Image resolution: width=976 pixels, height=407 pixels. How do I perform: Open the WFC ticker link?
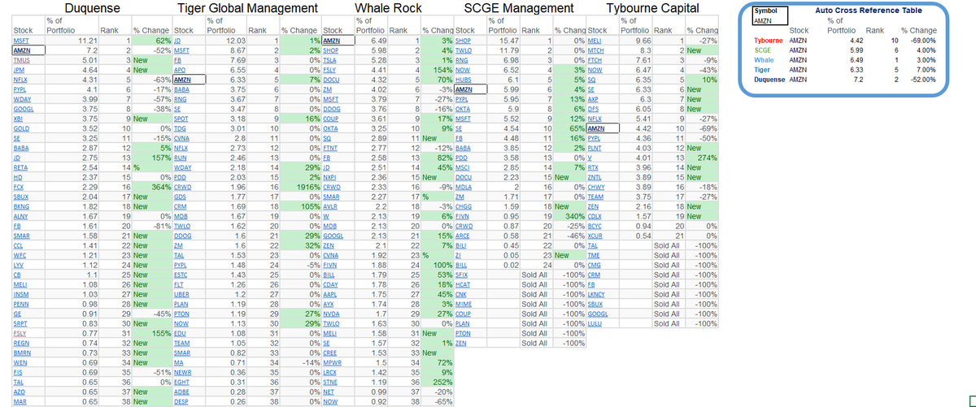20,256
